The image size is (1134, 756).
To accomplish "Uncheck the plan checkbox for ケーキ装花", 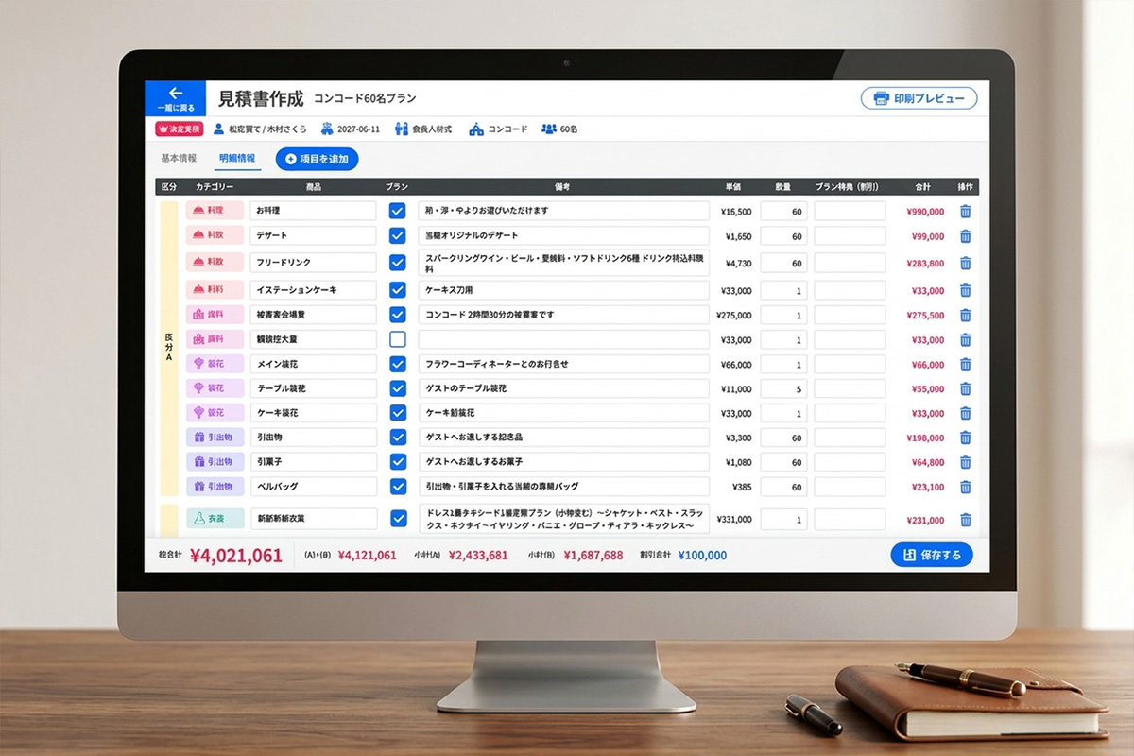I will pos(398,413).
